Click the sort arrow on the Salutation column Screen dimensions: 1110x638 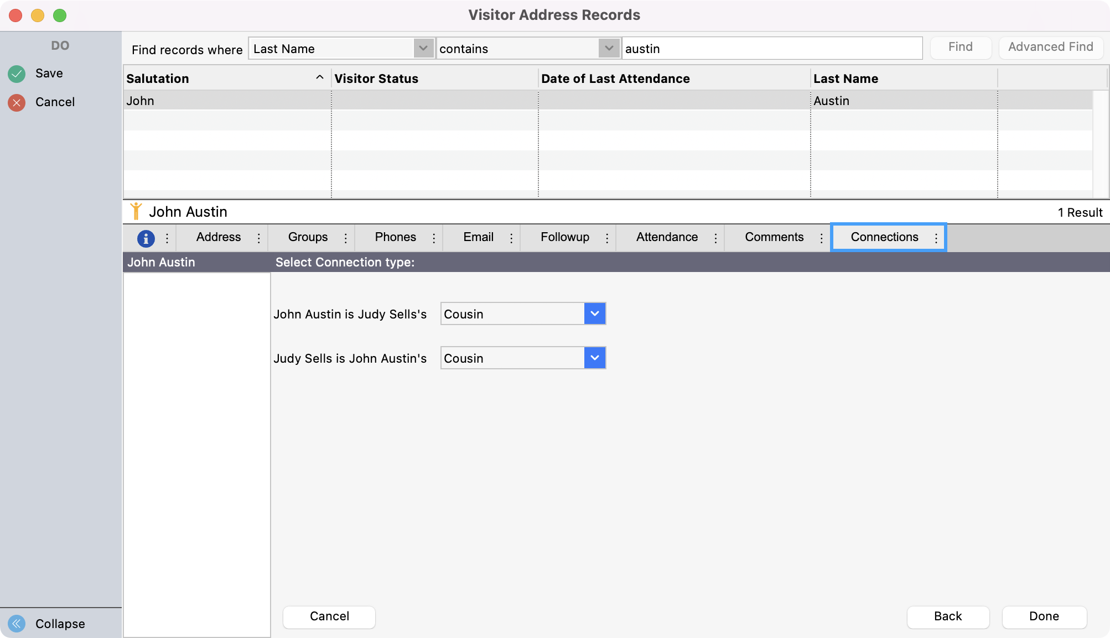pos(320,78)
